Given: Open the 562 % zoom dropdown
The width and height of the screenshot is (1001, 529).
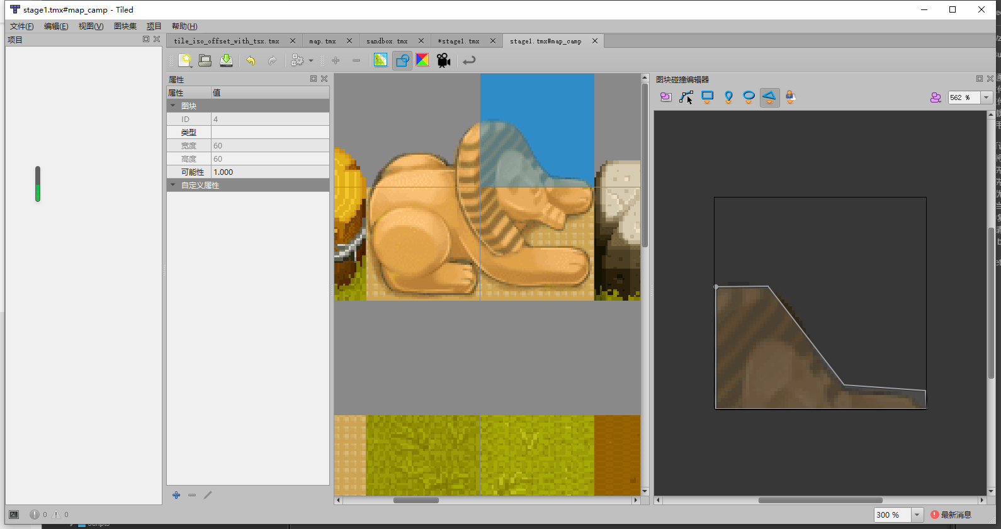Looking at the screenshot, I should click(x=987, y=97).
